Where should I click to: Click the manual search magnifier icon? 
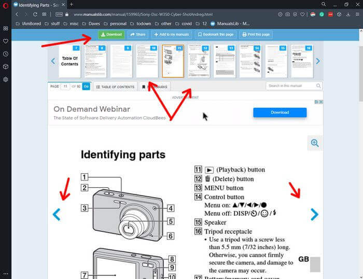[x=318, y=86]
